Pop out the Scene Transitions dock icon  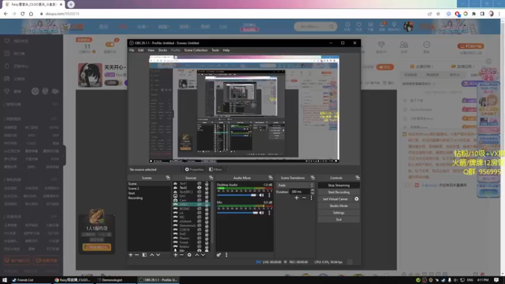(x=312, y=178)
